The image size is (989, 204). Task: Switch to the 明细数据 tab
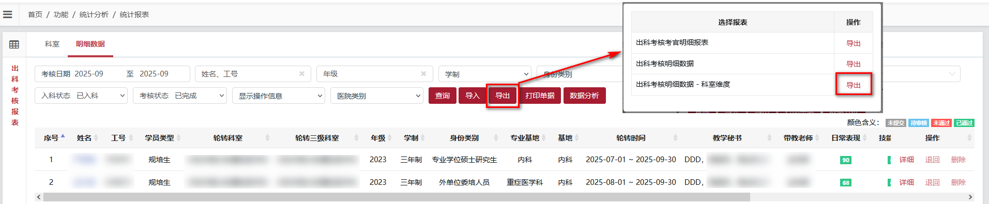90,44
